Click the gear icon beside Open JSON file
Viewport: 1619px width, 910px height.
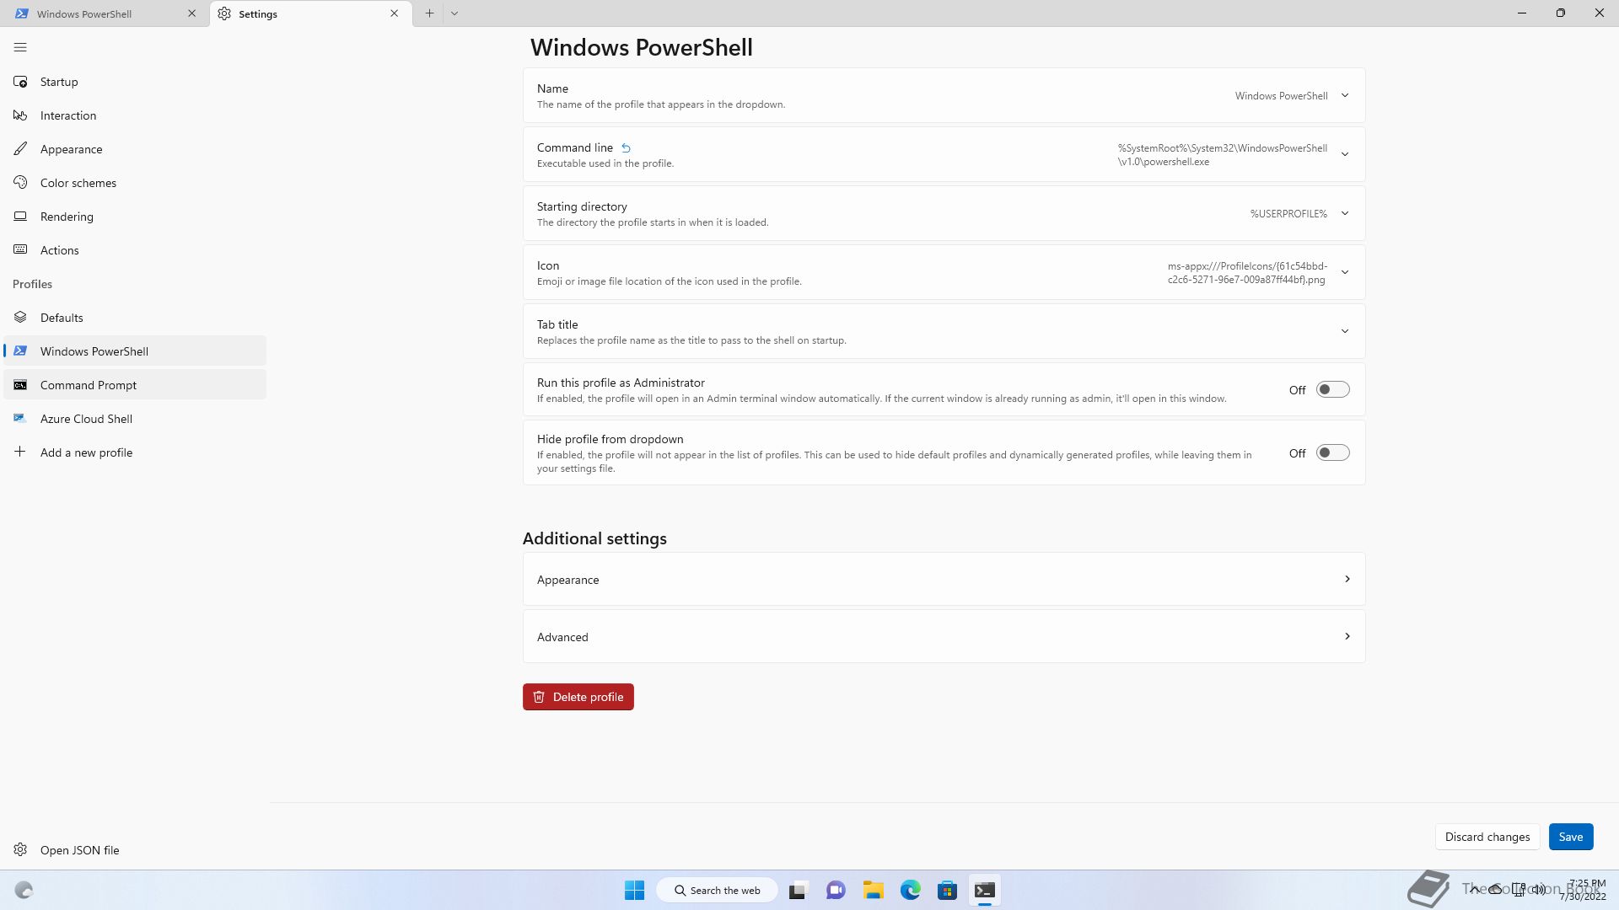click(x=20, y=850)
